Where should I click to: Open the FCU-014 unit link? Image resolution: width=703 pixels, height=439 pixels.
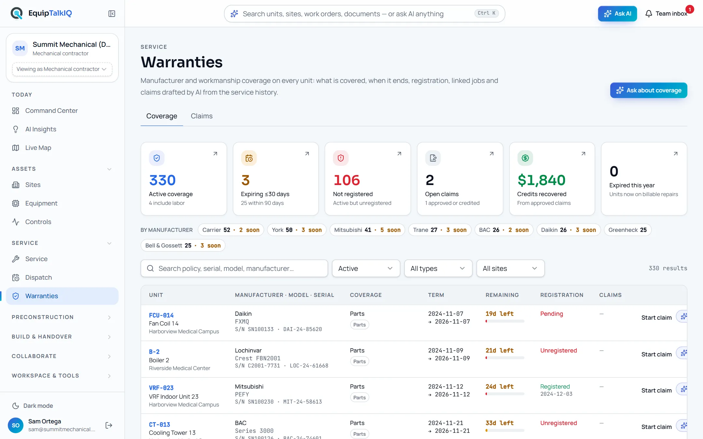[161, 315]
